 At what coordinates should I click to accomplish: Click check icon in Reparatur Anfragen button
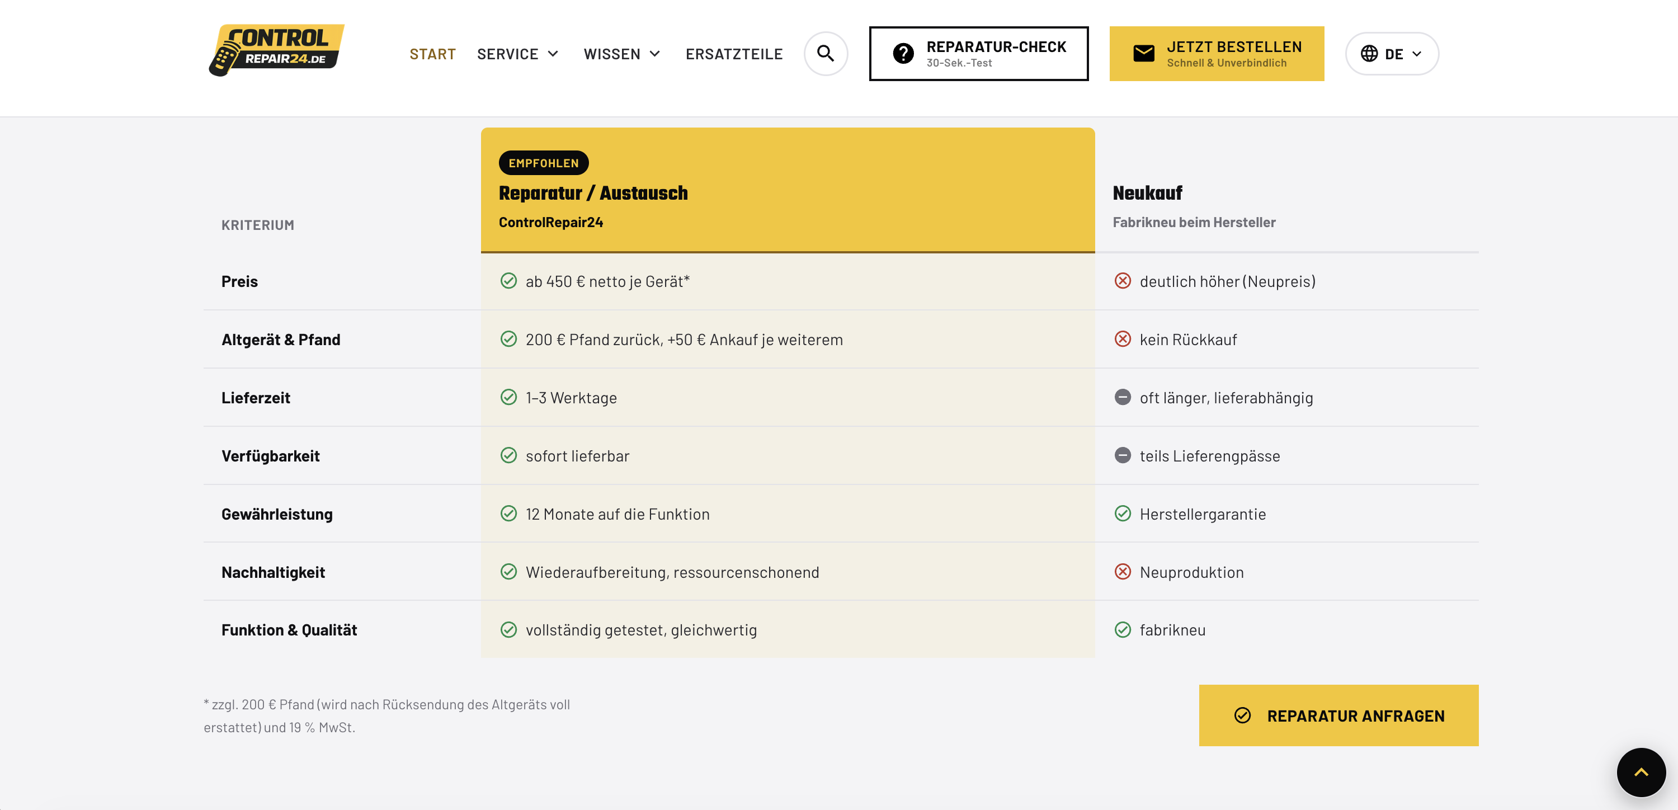click(x=1242, y=715)
